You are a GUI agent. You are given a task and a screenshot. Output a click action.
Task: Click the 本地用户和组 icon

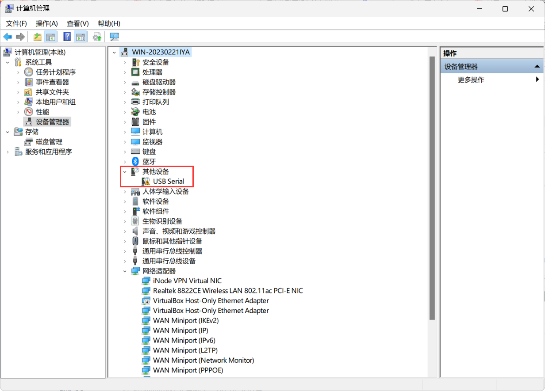point(28,102)
